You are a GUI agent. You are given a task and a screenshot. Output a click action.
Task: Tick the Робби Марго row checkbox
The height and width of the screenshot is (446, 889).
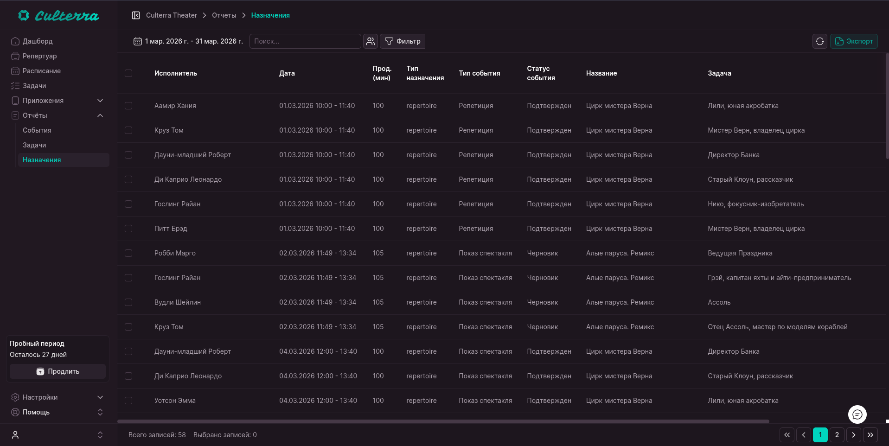(x=128, y=253)
